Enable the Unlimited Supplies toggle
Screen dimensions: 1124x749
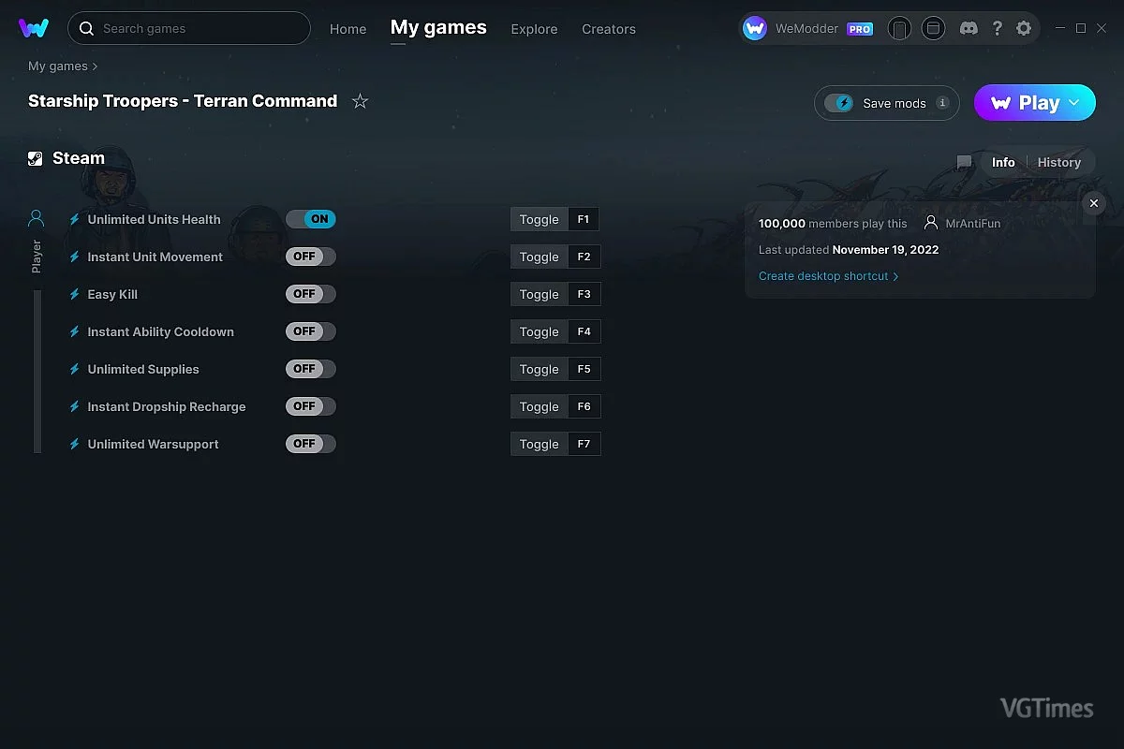(x=311, y=369)
